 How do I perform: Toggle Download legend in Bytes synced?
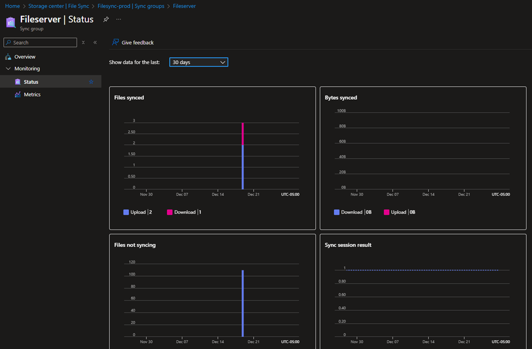pyautogui.click(x=351, y=212)
